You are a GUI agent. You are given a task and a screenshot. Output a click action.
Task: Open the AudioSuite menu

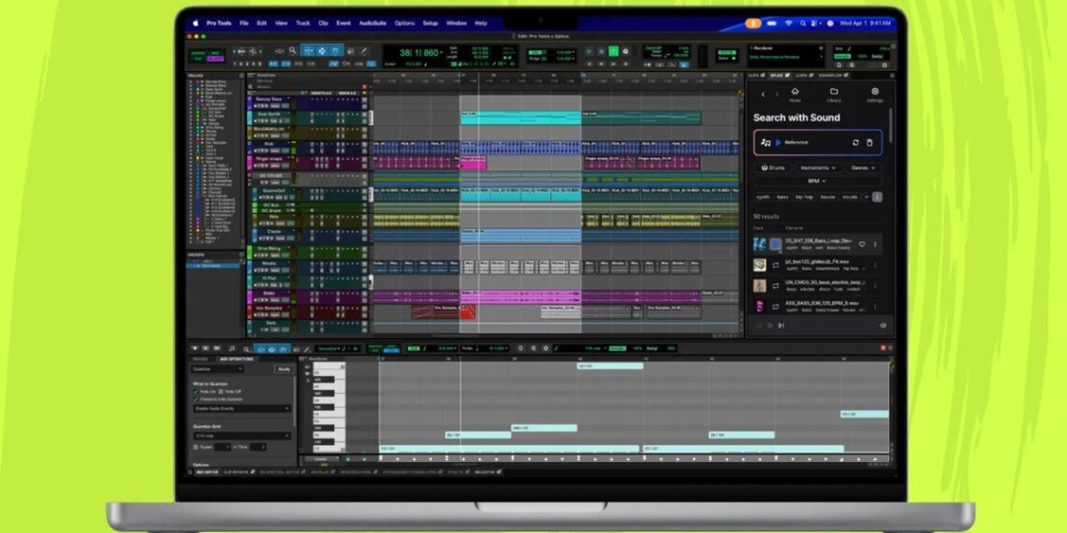click(x=373, y=22)
